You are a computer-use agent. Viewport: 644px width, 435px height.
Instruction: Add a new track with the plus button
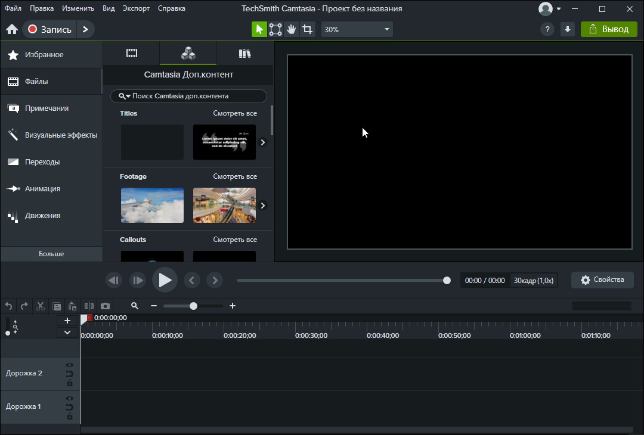click(67, 321)
